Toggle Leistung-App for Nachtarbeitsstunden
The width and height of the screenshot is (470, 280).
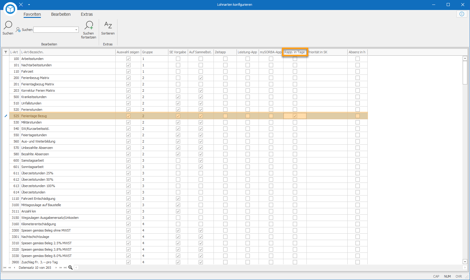(x=248, y=65)
